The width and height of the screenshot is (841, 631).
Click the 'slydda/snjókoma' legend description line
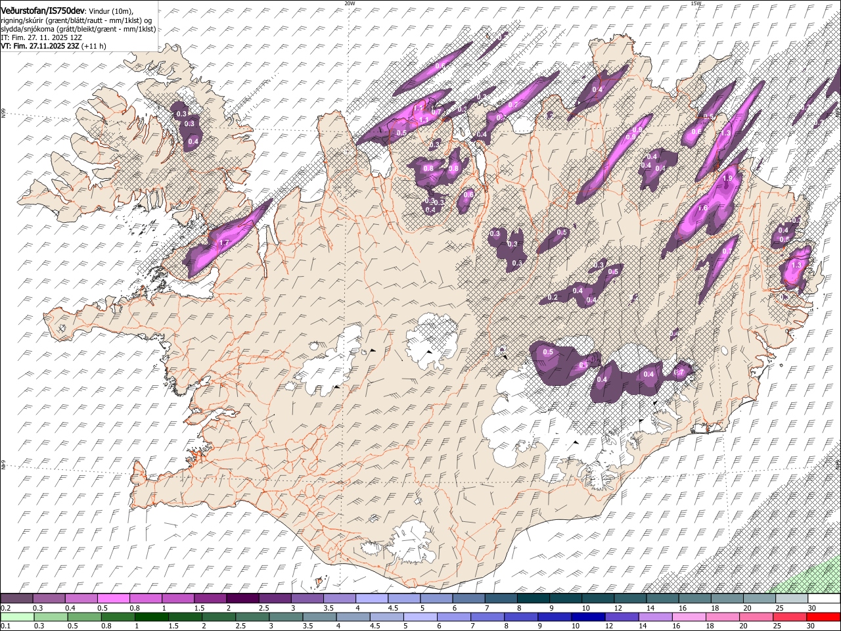pos(78,29)
